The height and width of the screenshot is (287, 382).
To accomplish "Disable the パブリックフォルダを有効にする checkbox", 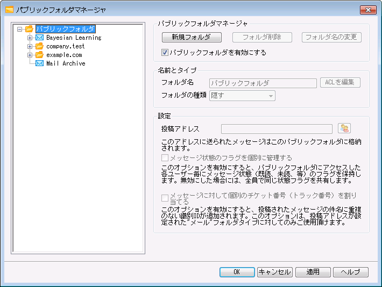I will (165, 53).
